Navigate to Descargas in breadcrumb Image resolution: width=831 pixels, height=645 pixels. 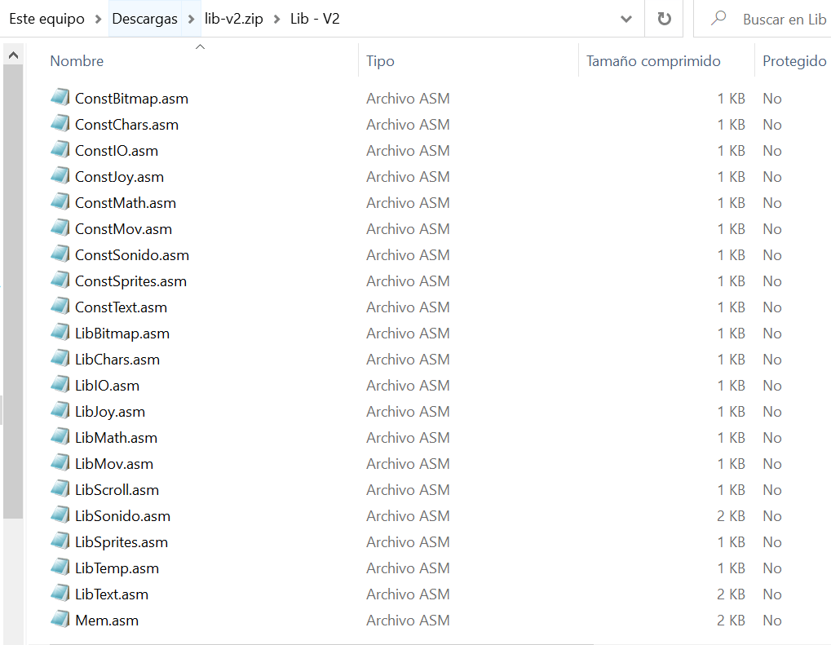(x=144, y=19)
